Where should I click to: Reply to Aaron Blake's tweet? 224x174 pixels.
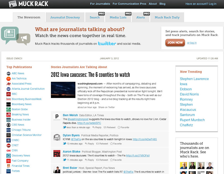[89, 160]
